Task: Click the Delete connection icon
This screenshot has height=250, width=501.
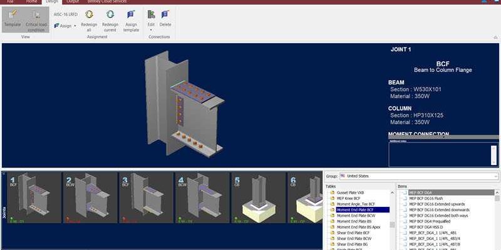Action: tap(165, 18)
